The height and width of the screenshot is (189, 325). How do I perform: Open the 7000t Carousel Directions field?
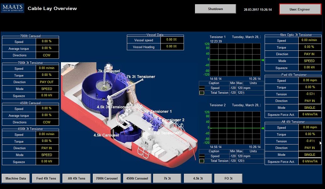[47, 55]
